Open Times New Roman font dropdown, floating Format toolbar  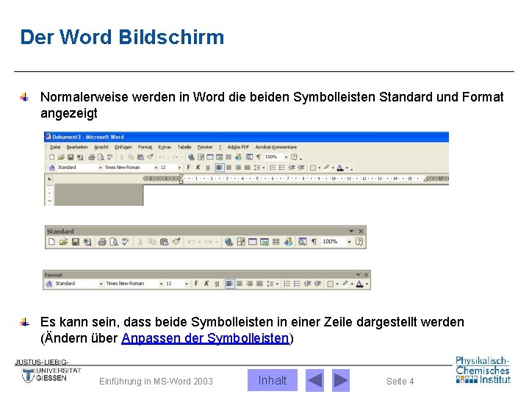pyautogui.click(x=161, y=284)
